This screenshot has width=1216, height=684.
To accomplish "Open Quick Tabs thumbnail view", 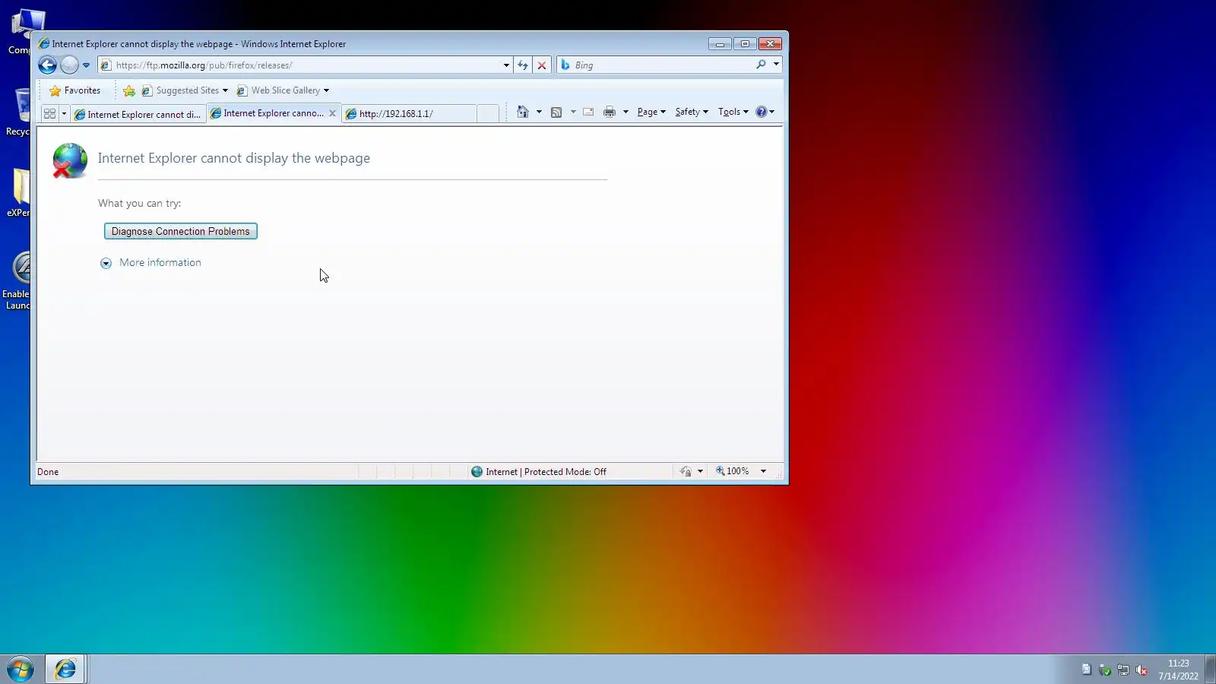I will pyautogui.click(x=49, y=114).
